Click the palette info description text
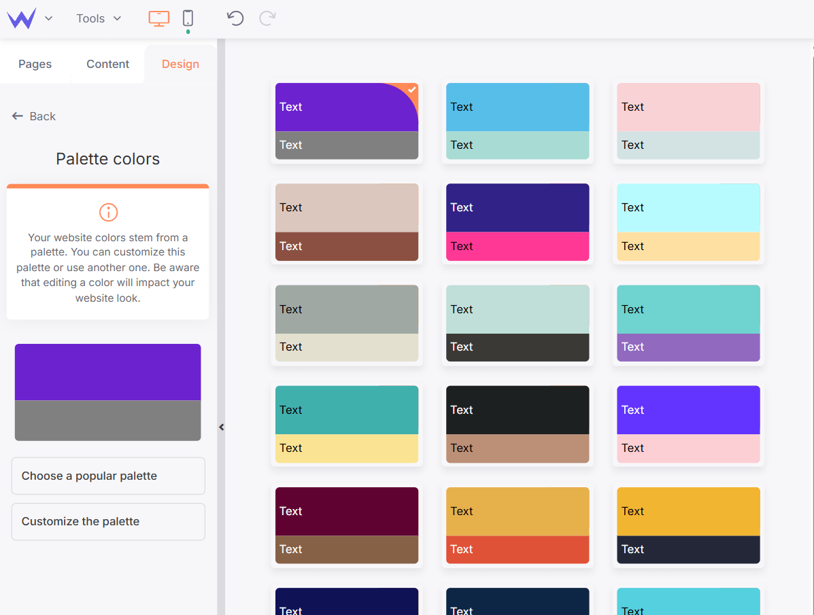 click(108, 268)
